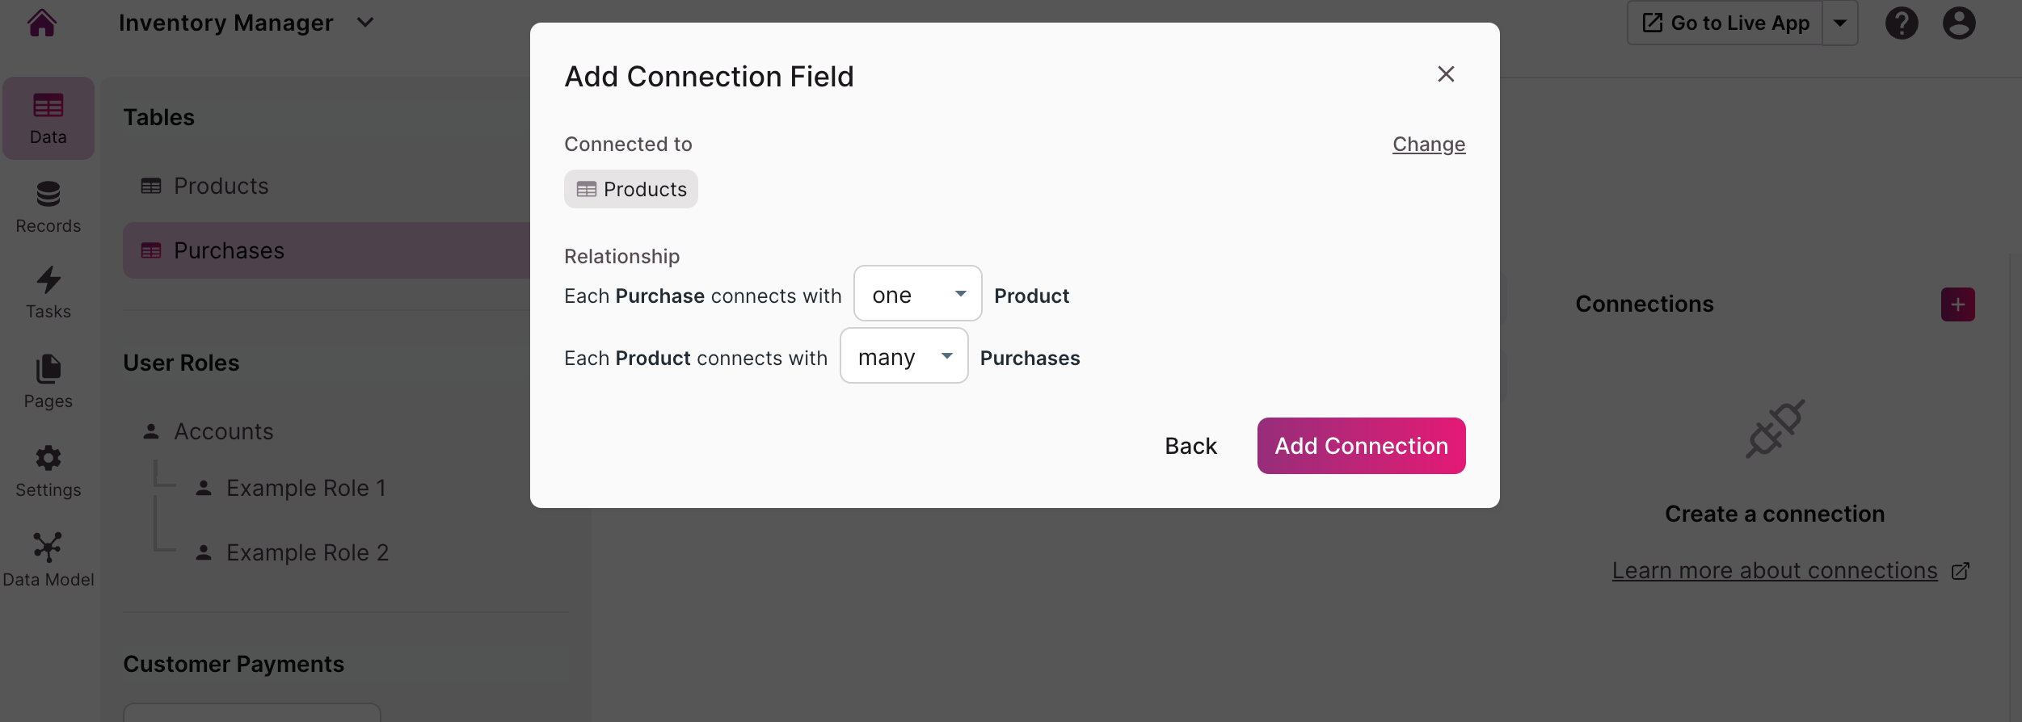This screenshot has width=2022, height=722.
Task: Open the Tasks lightning bolt section
Action: [48, 293]
